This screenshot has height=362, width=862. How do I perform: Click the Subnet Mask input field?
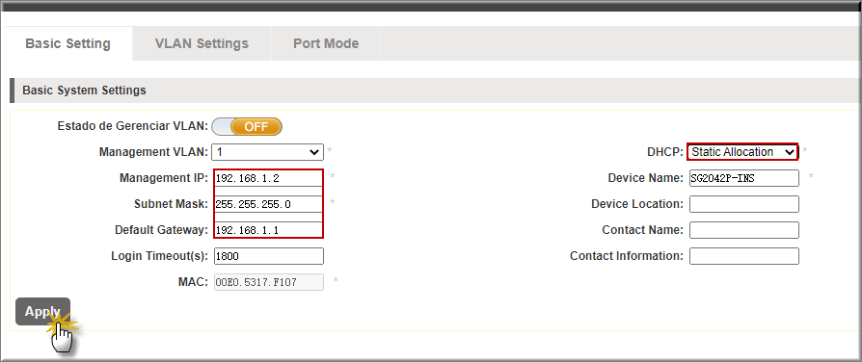(x=268, y=204)
